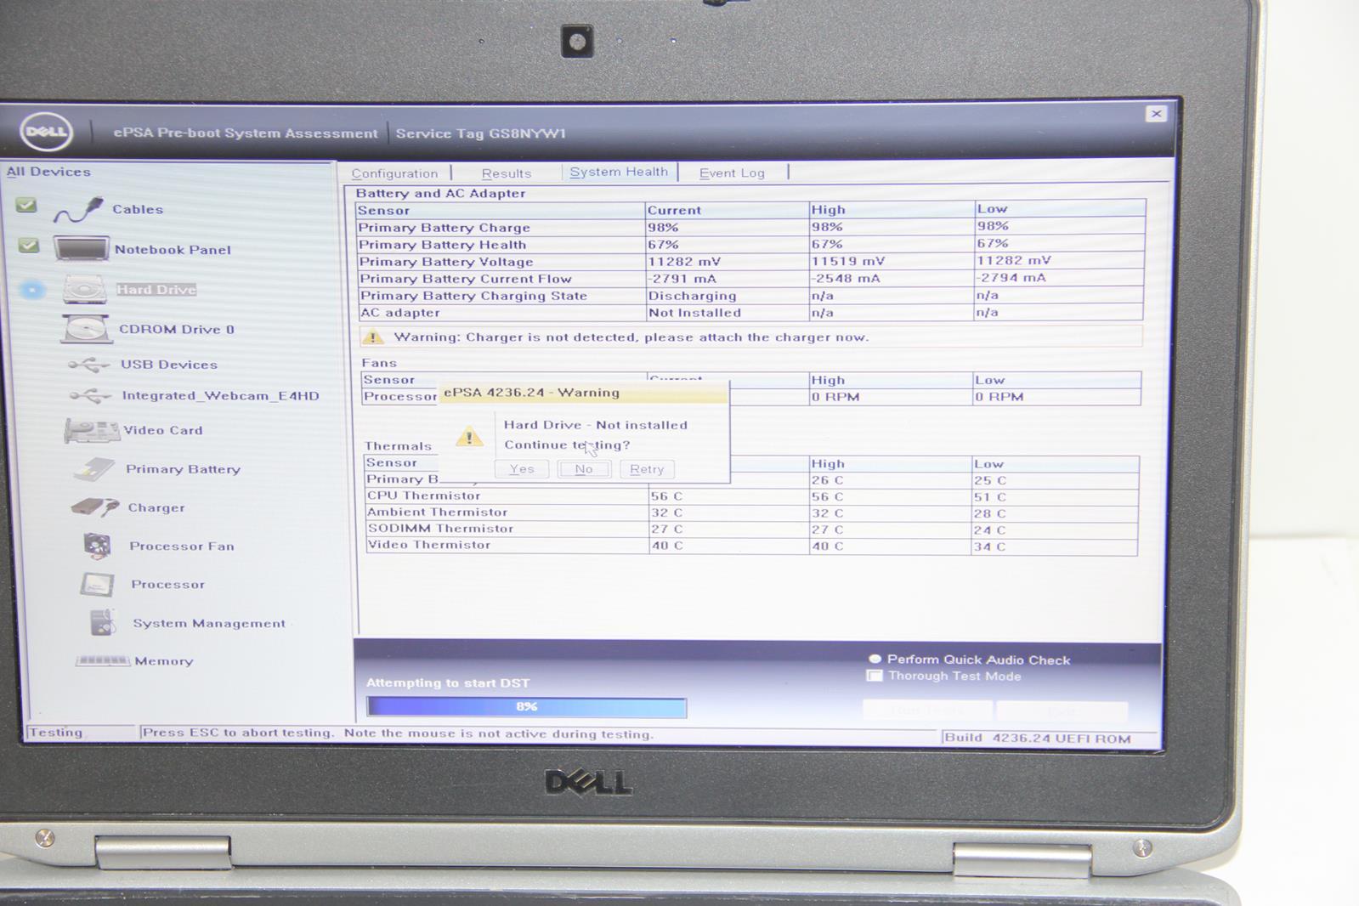Click Yes to continue testing
The image size is (1359, 906).
coord(522,469)
